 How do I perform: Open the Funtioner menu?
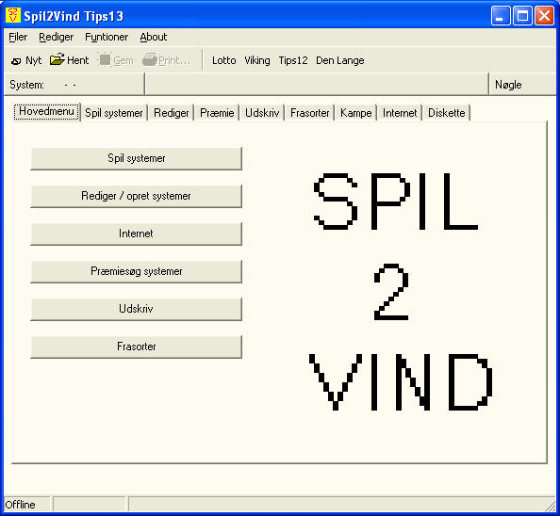pos(107,37)
